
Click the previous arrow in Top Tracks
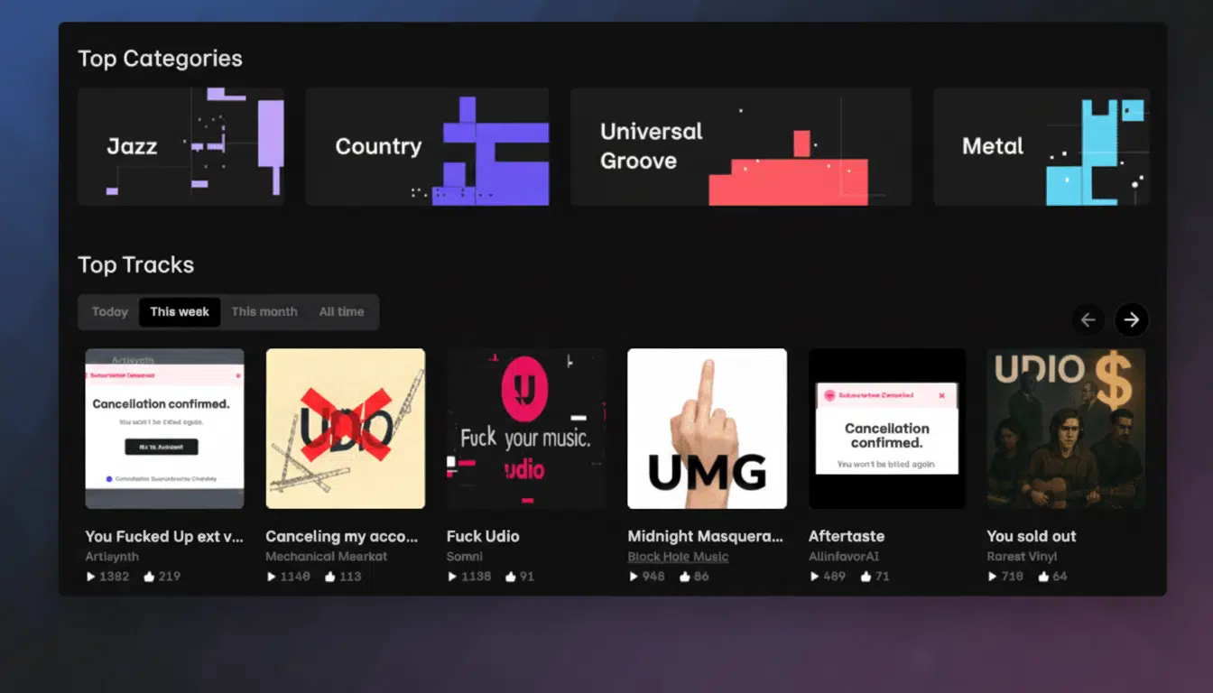pyautogui.click(x=1088, y=319)
